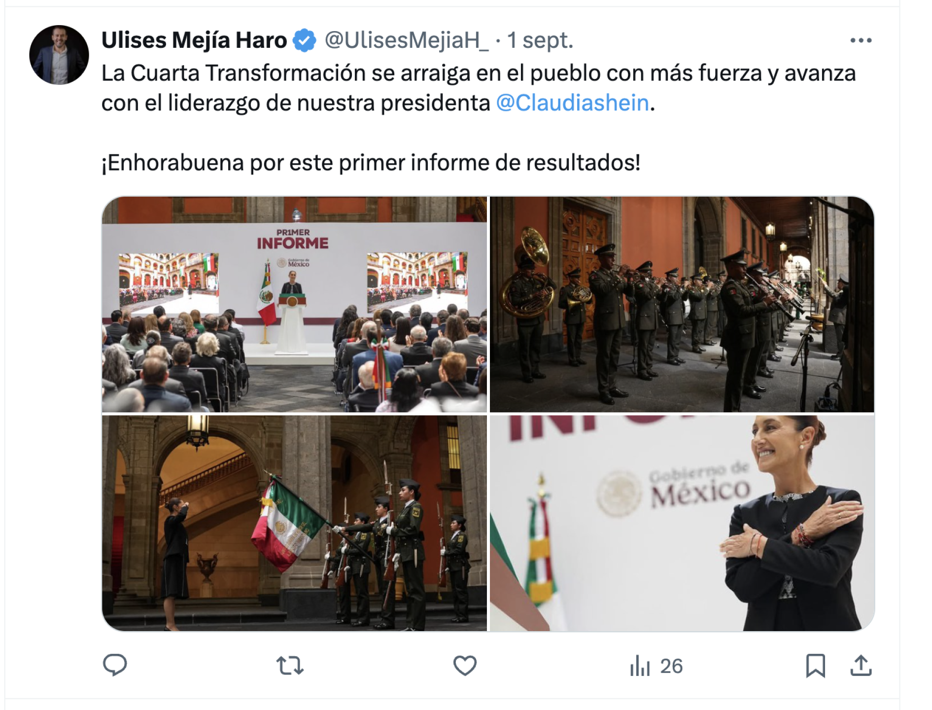Screen dimensions: 932x710
Task: Open the reply comment icon
Action: pyautogui.click(x=115, y=665)
